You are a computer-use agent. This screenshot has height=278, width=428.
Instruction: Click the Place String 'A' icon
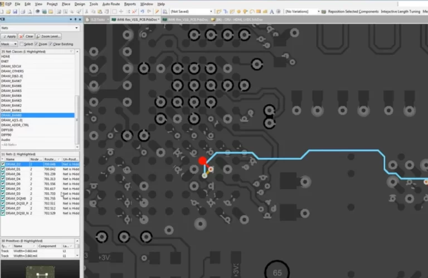(x=272, y=12)
